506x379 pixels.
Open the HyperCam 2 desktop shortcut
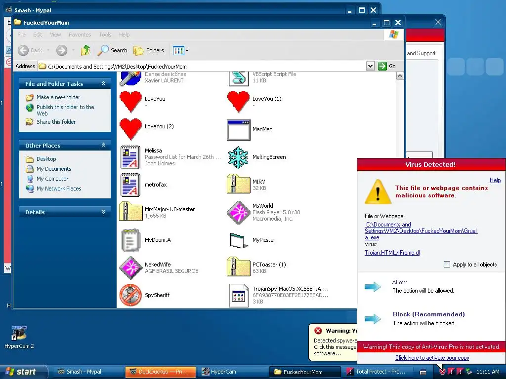19,337
